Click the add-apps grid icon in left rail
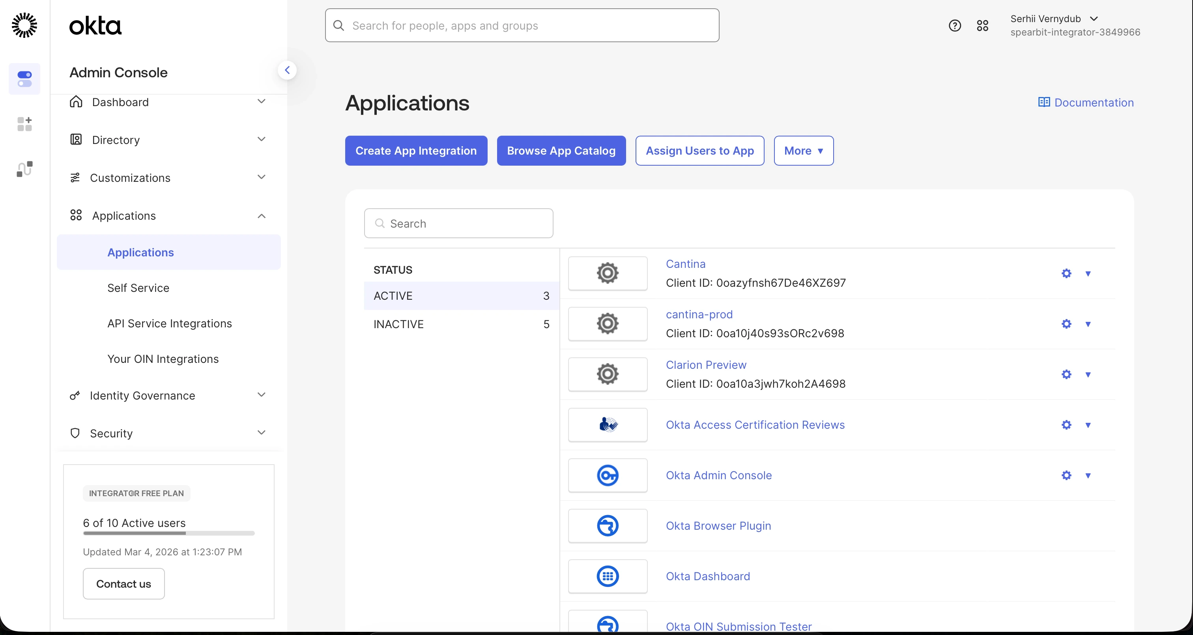 (24, 124)
